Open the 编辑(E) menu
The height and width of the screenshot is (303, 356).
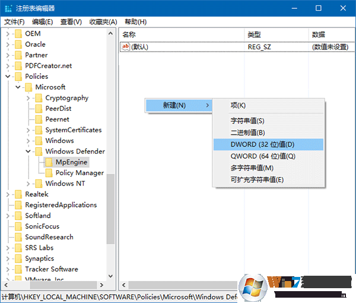43,22
